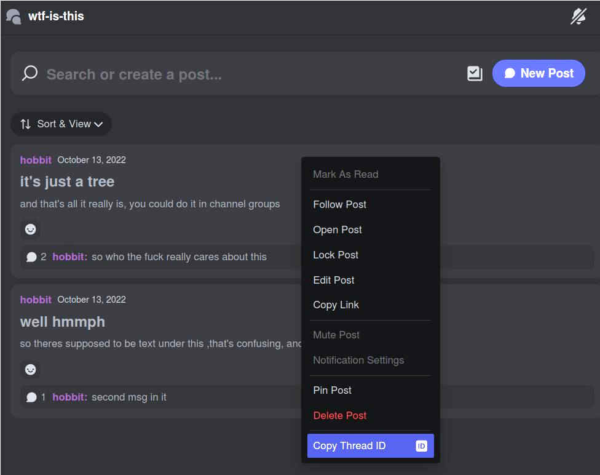Select Follow Post from context menu
Screen dimensions: 600x475
339,204
